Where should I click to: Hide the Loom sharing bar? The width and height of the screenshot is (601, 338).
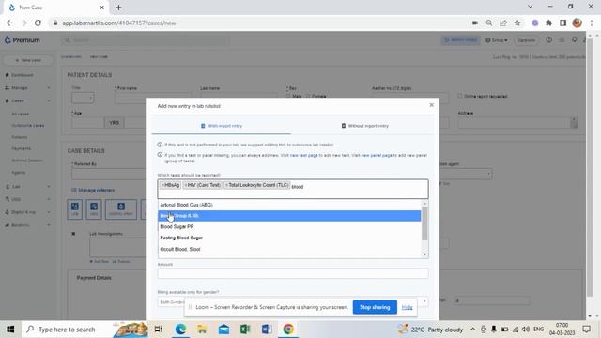click(x=407, y=307)
